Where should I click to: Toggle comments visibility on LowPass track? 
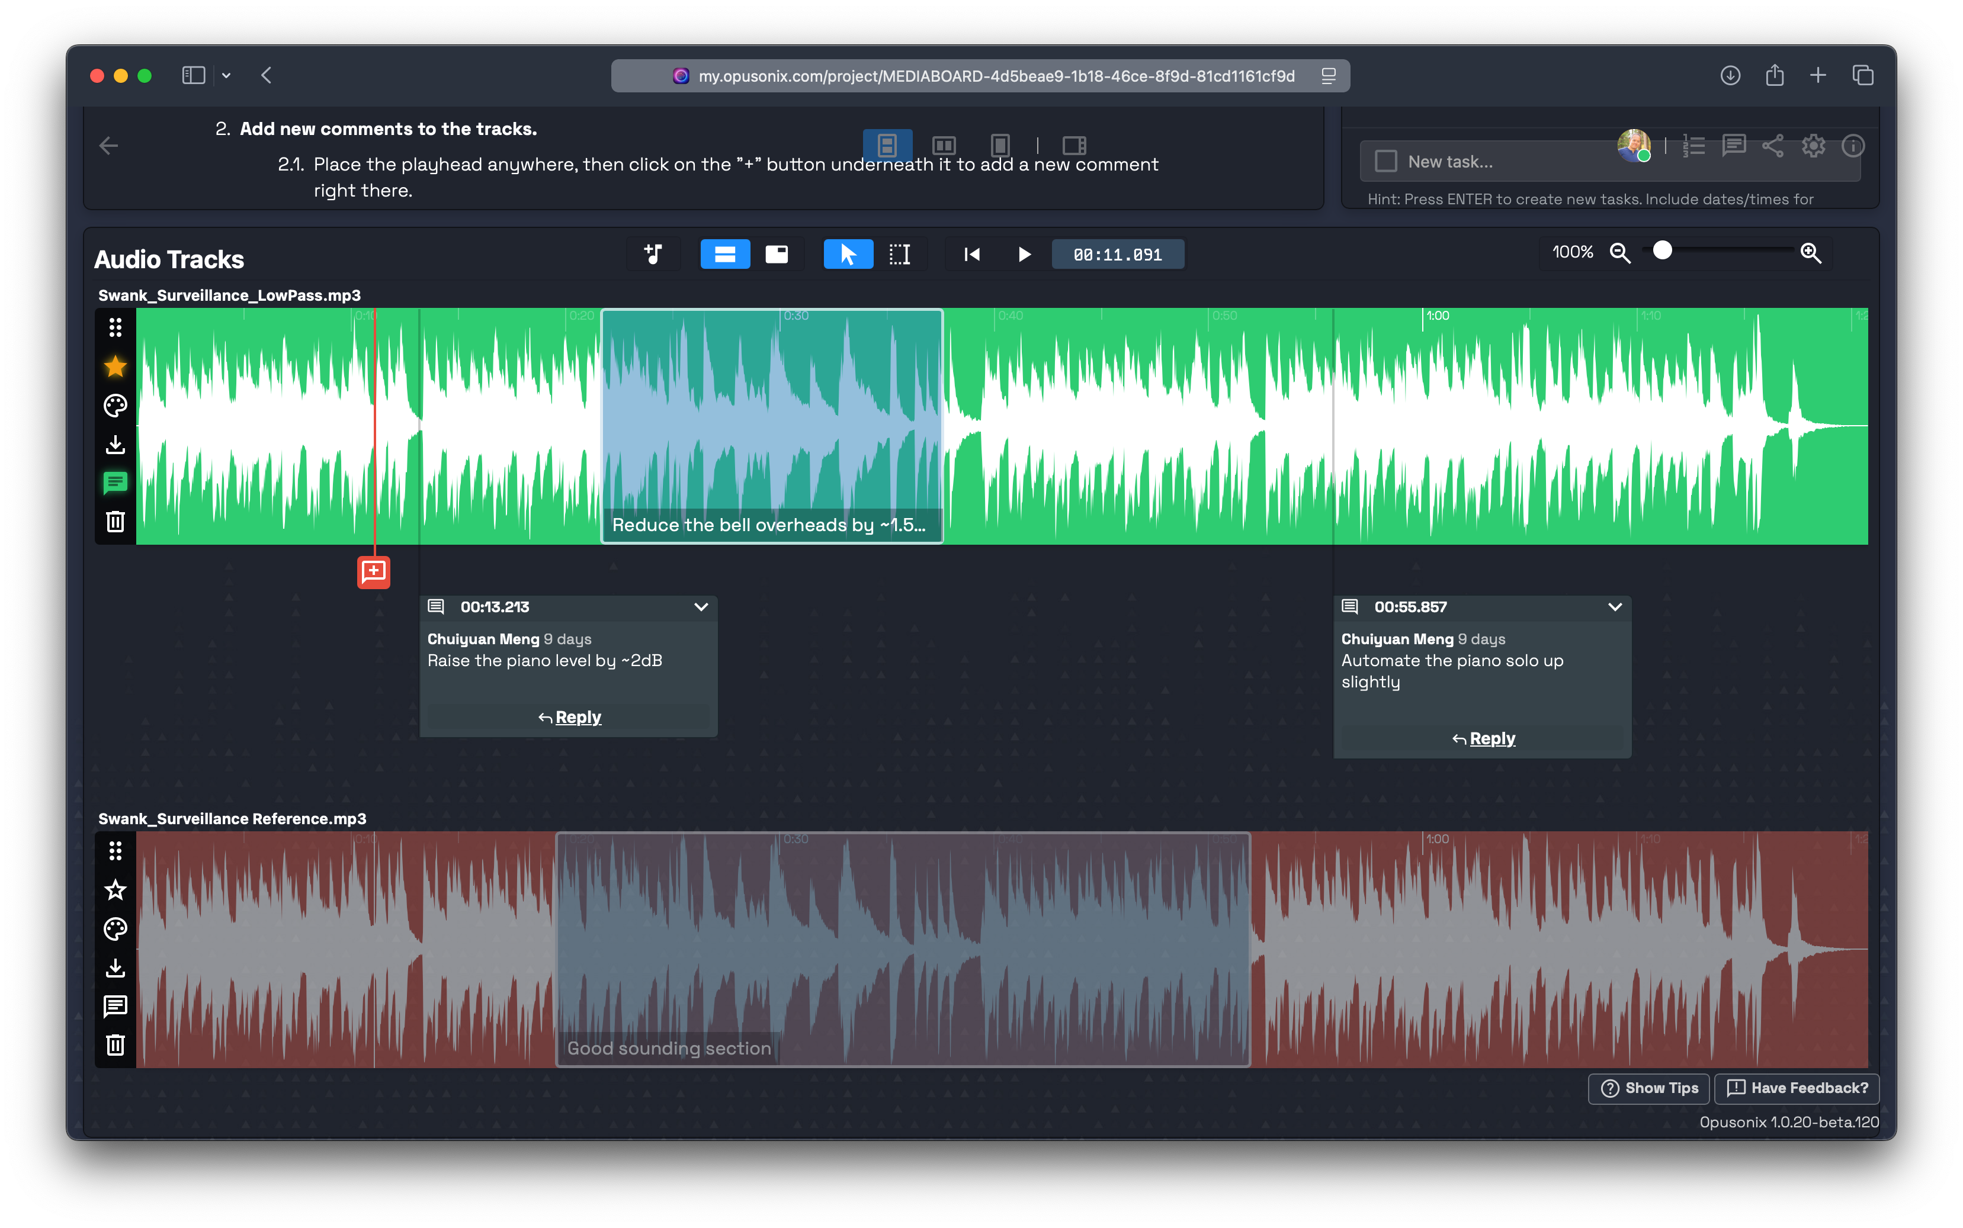tap(116, 483)
